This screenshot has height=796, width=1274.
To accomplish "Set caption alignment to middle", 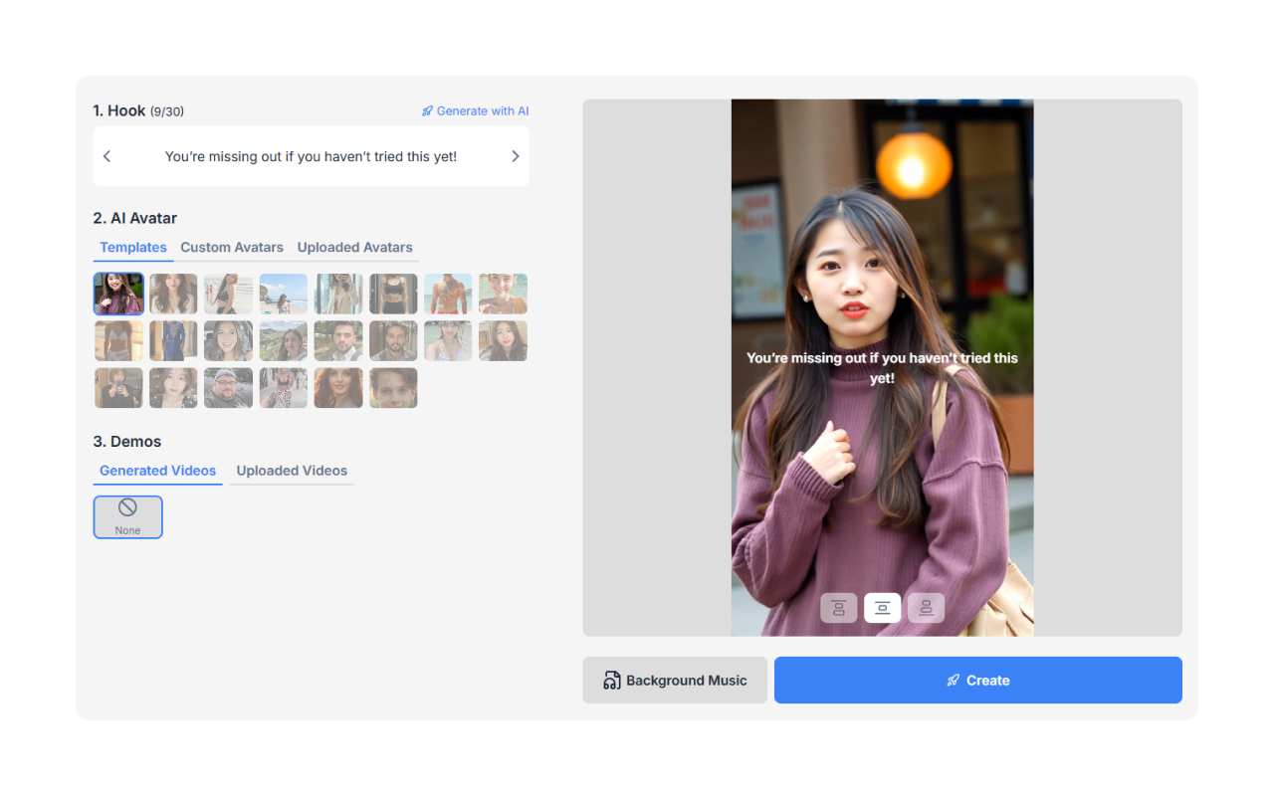I will pyautogui.click(x=882, y=608).
